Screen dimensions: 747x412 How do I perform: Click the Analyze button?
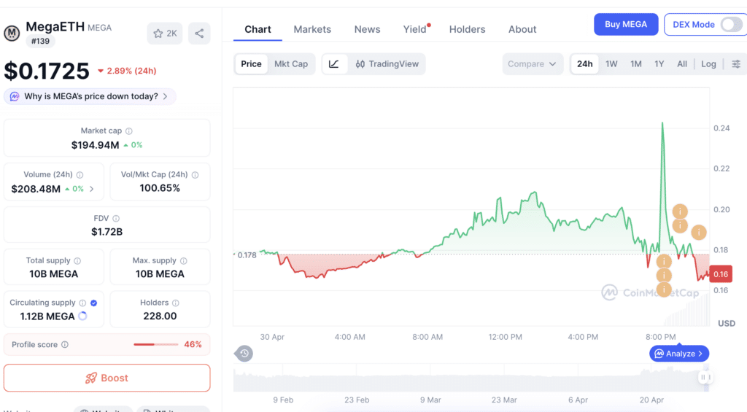[x=679, y=354]
